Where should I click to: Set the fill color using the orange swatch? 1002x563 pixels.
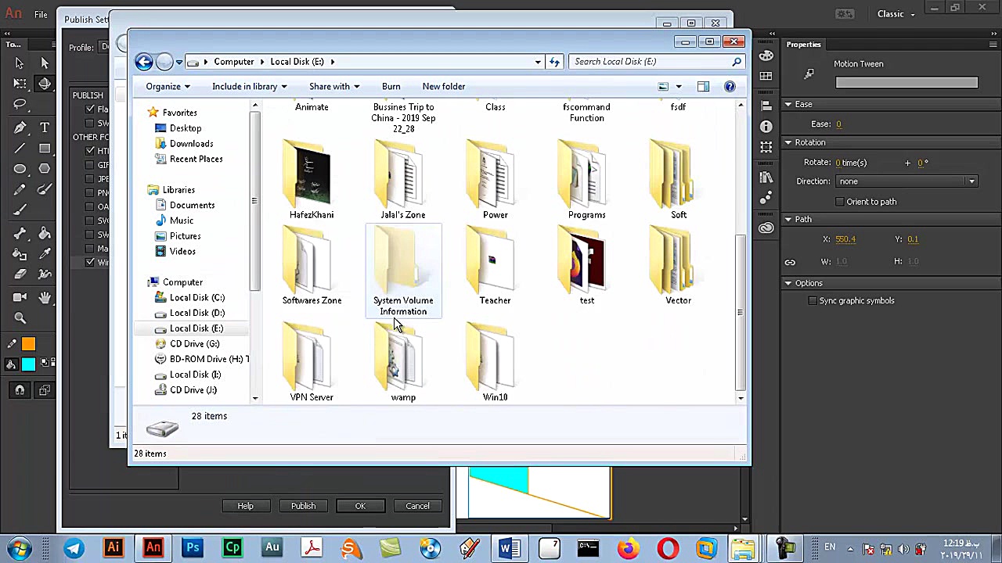[x=27, y=342]
